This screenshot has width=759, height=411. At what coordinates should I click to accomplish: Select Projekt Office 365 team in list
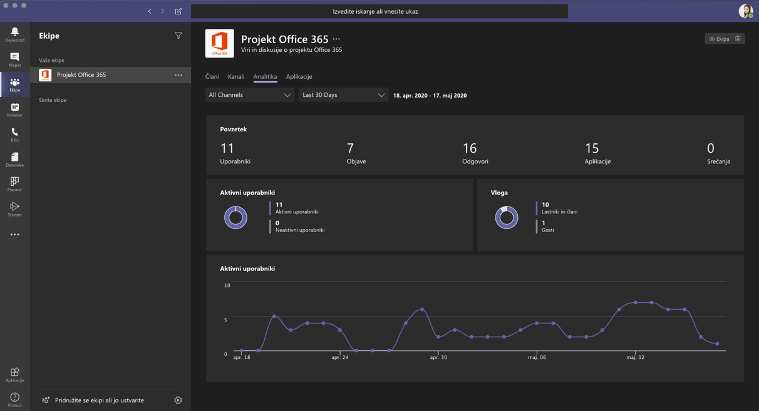111,75
